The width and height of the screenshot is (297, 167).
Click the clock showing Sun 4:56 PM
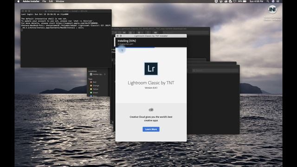tap(256, 1)
